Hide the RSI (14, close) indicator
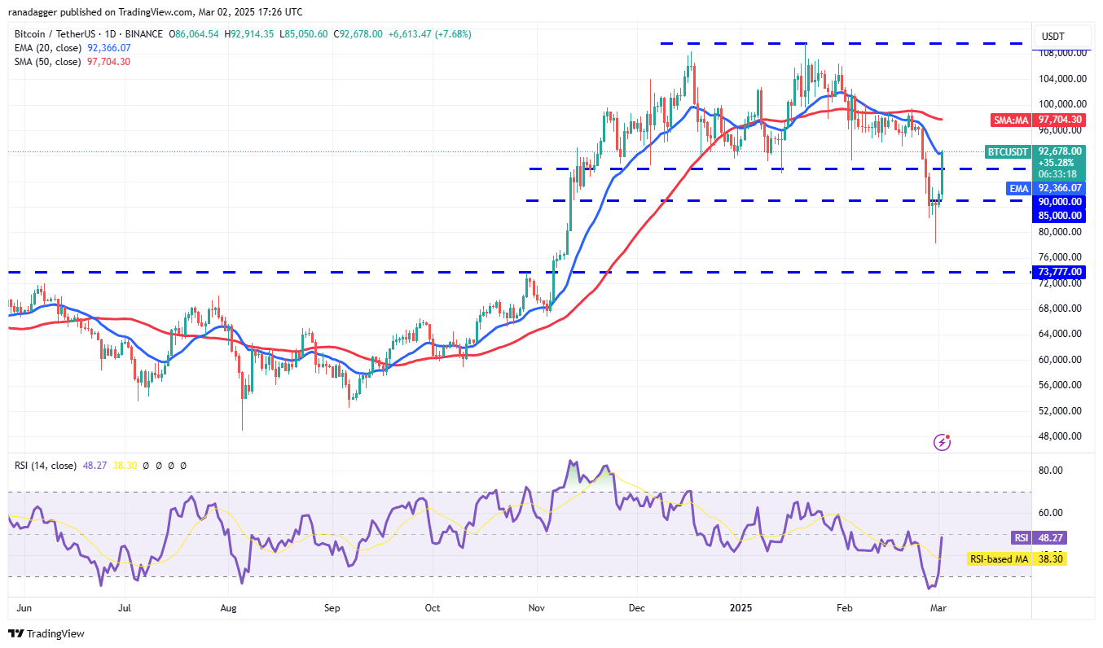 click(x=45, y=465)
